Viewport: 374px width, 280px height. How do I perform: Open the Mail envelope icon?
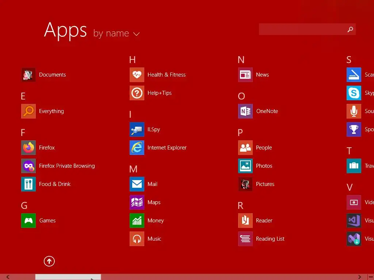(137, 184)
